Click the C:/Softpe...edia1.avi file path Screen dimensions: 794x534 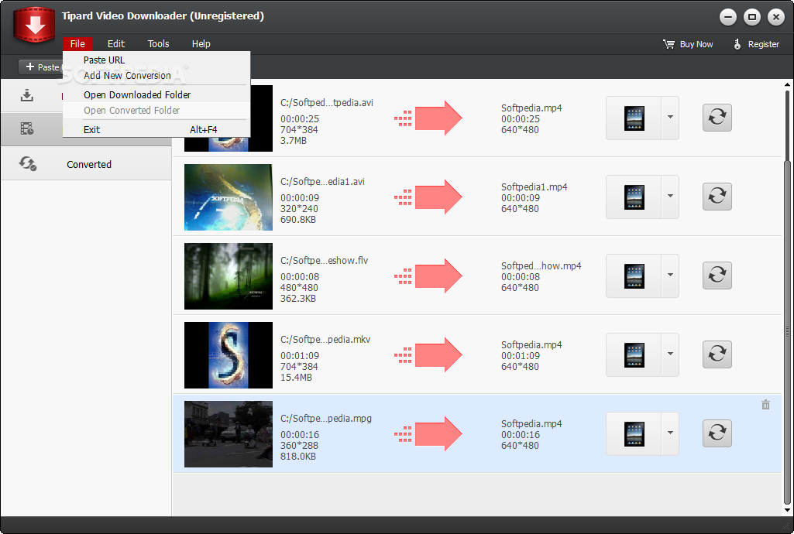[x=322, y=182]
